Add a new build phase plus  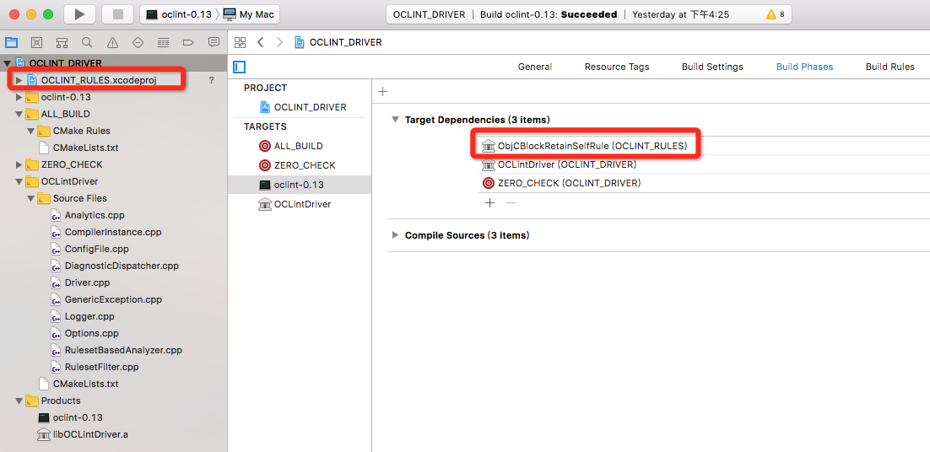pyautogui.click(x=382, y=91)
